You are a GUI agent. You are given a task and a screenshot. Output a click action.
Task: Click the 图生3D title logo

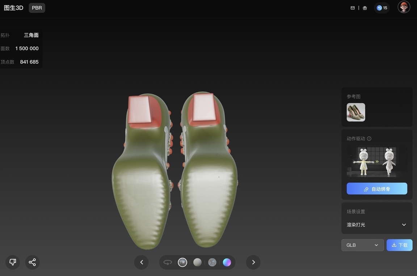(x=13, y=8)
